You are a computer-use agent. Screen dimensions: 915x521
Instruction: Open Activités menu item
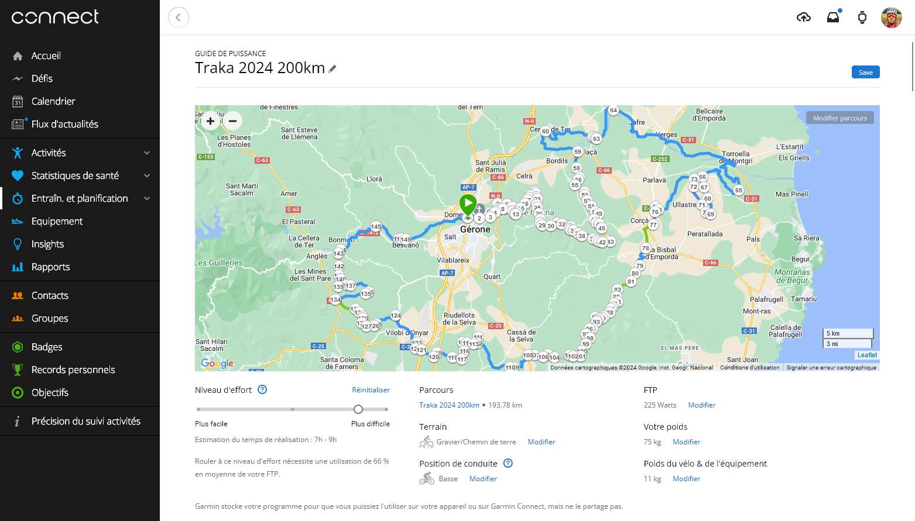click(x=80, y=153)
